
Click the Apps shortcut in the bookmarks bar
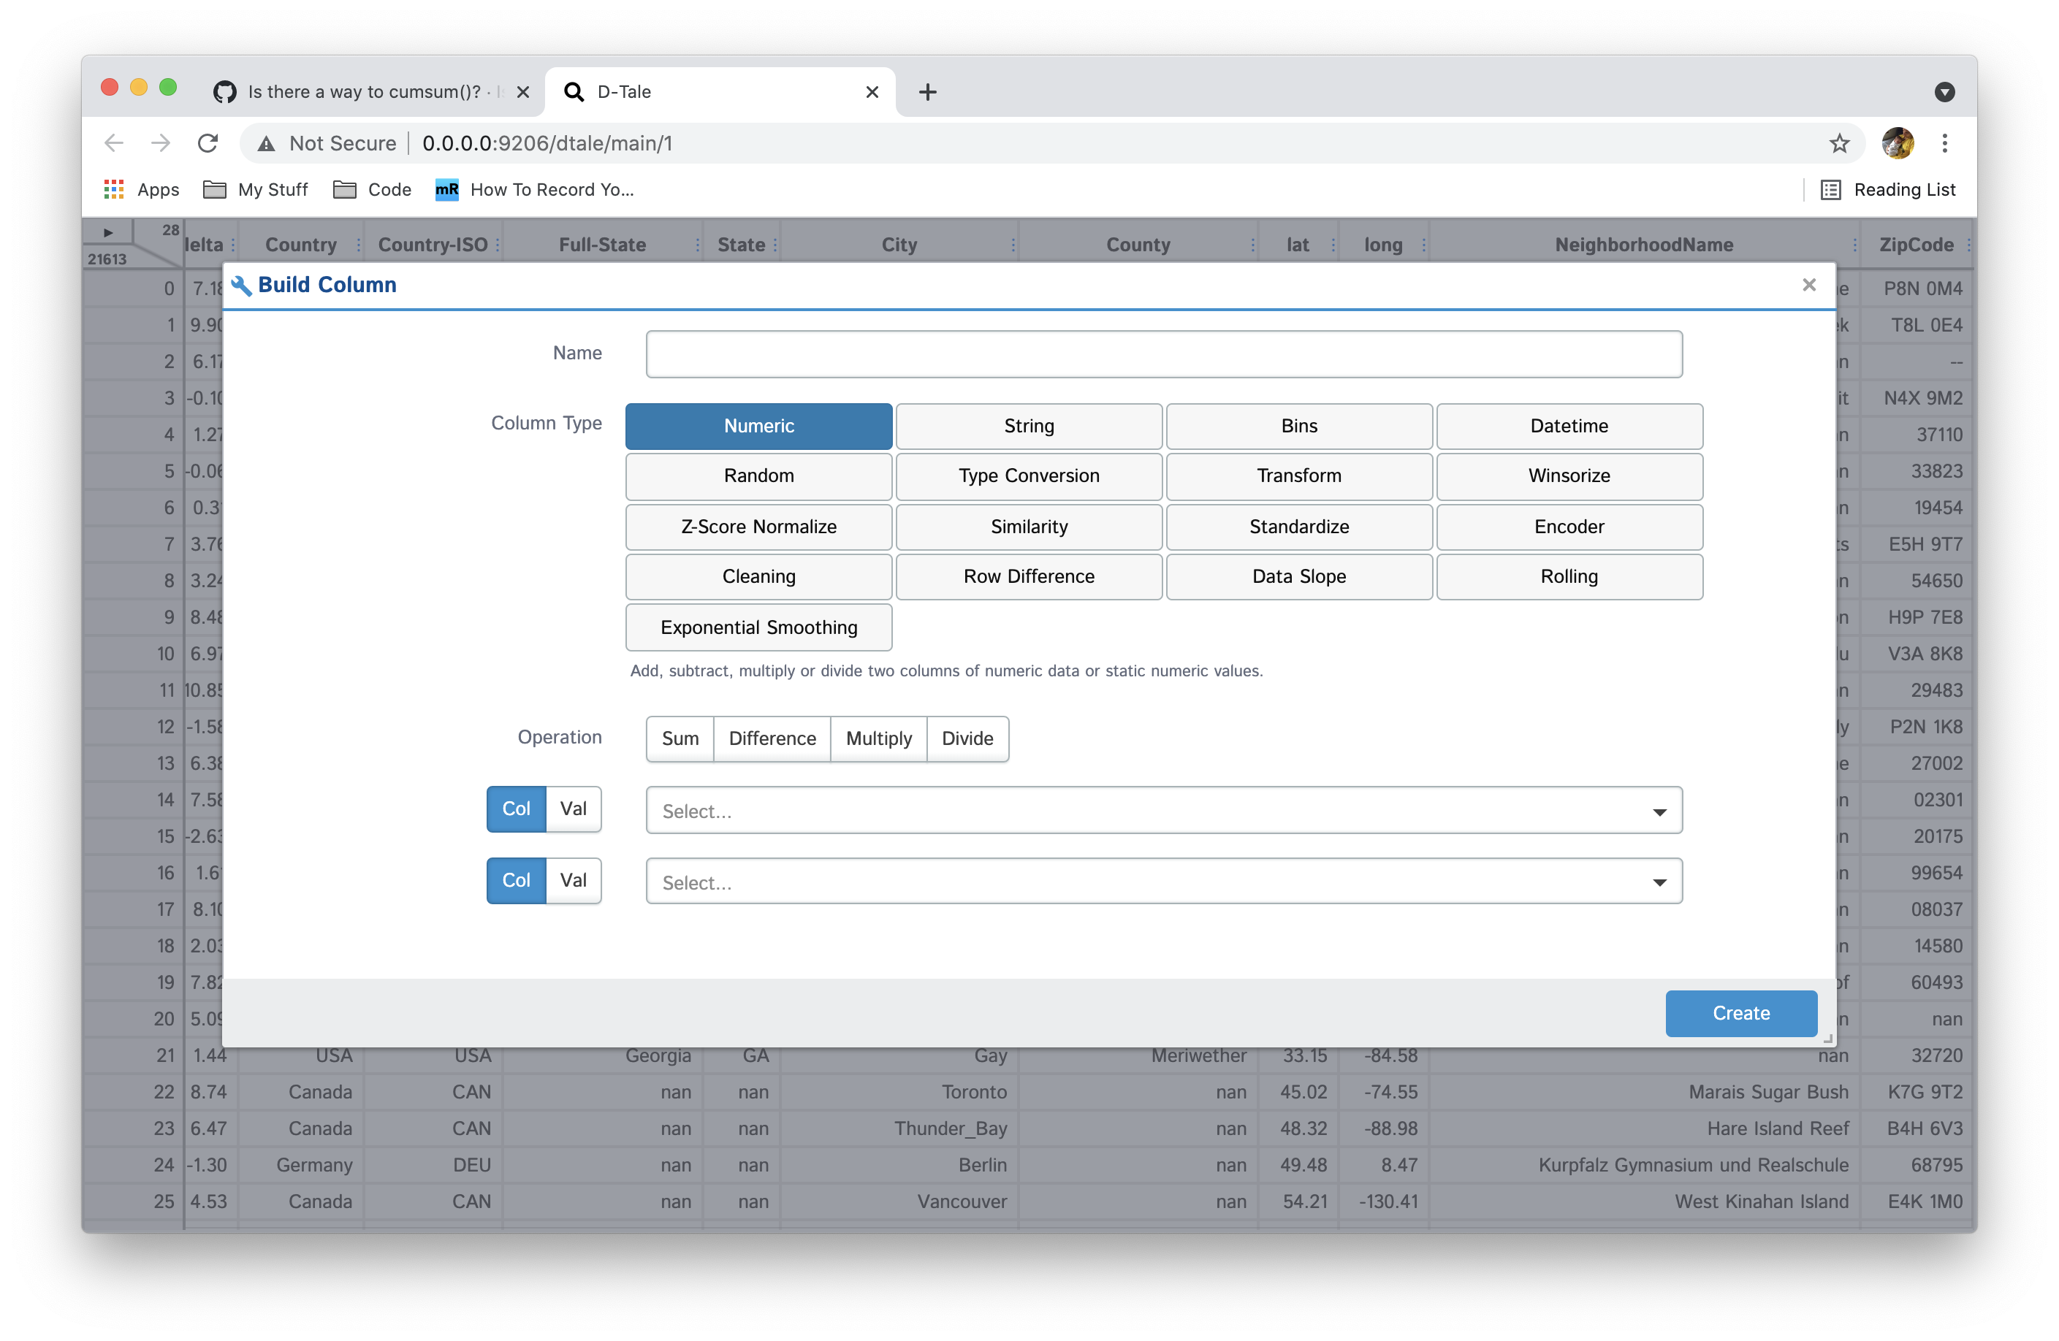[x=141, y=189]
